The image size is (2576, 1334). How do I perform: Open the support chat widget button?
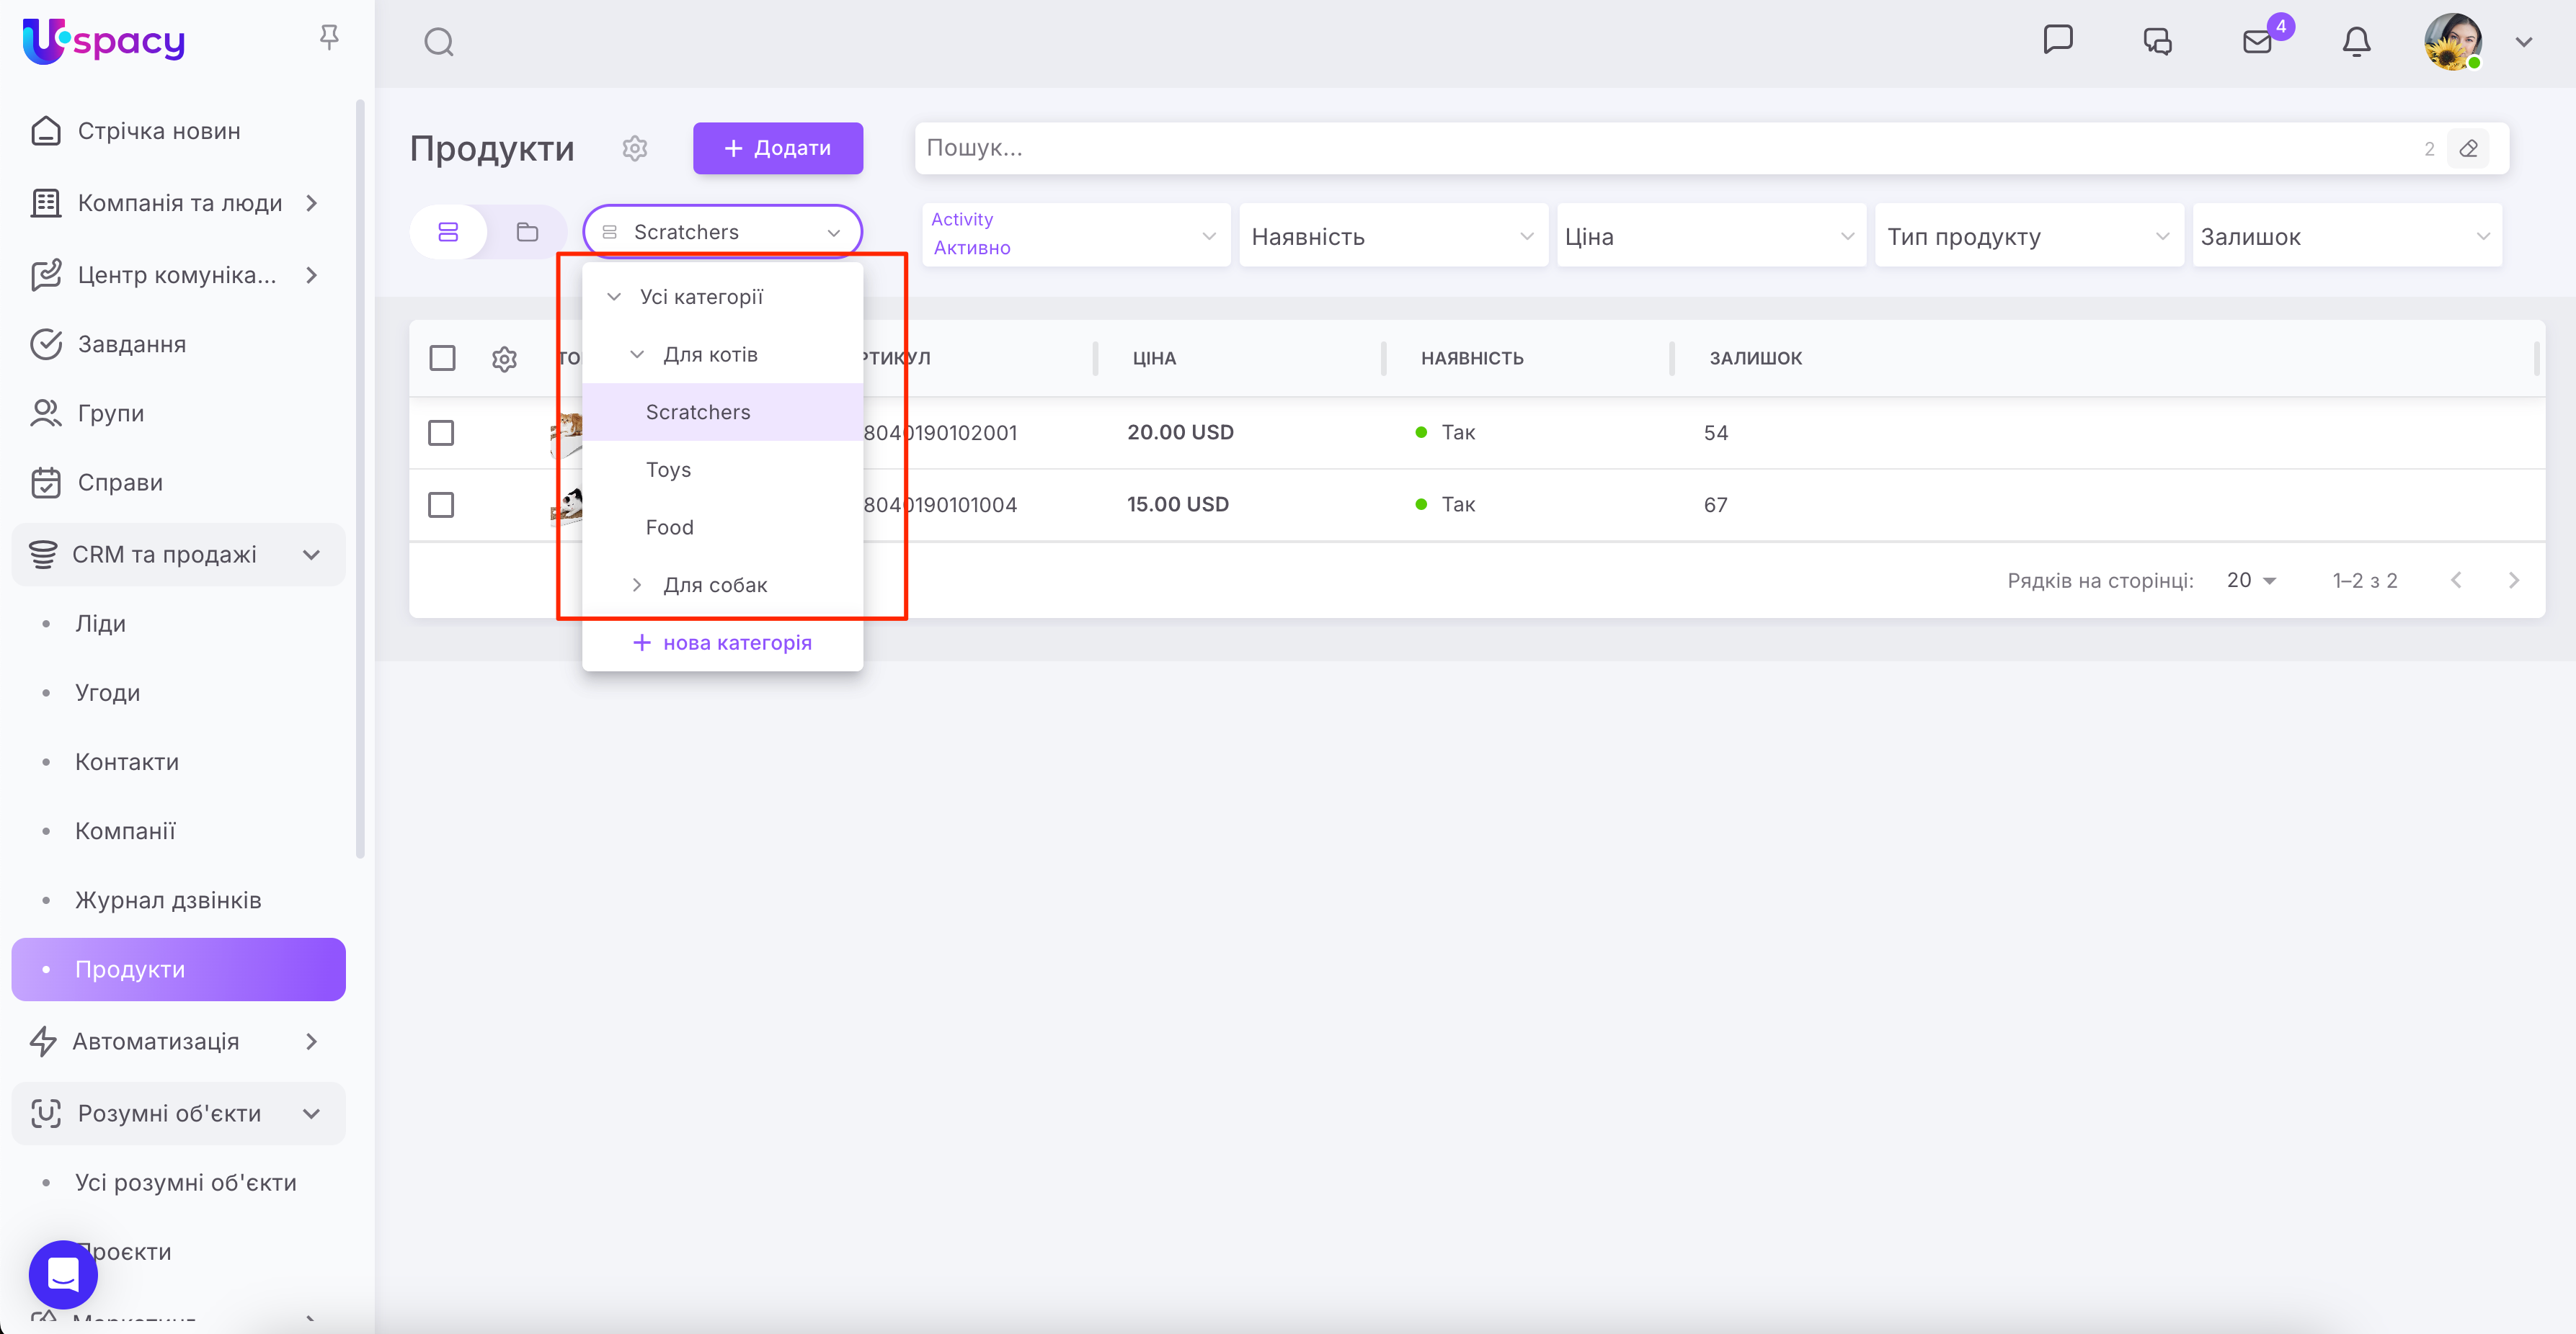pyautogui.click(x=63, y=1274)
